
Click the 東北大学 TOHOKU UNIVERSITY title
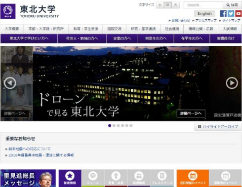[39, 11]
